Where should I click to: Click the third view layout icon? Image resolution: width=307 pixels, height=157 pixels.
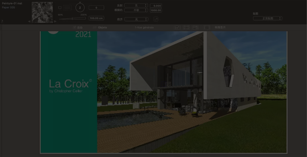point(195,27)
